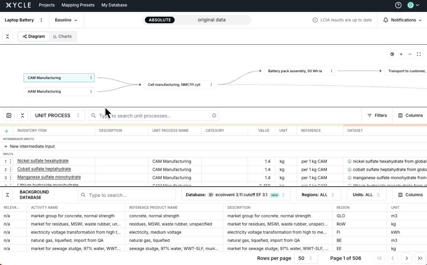This screenshot has height=265, width=427.
Task: Collapse the Background Database panel
Action: [x=7, y=195]
